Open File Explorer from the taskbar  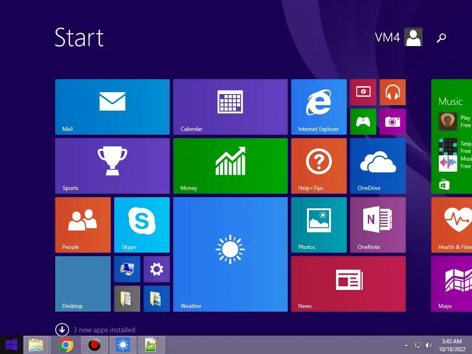tap(36, 345)
